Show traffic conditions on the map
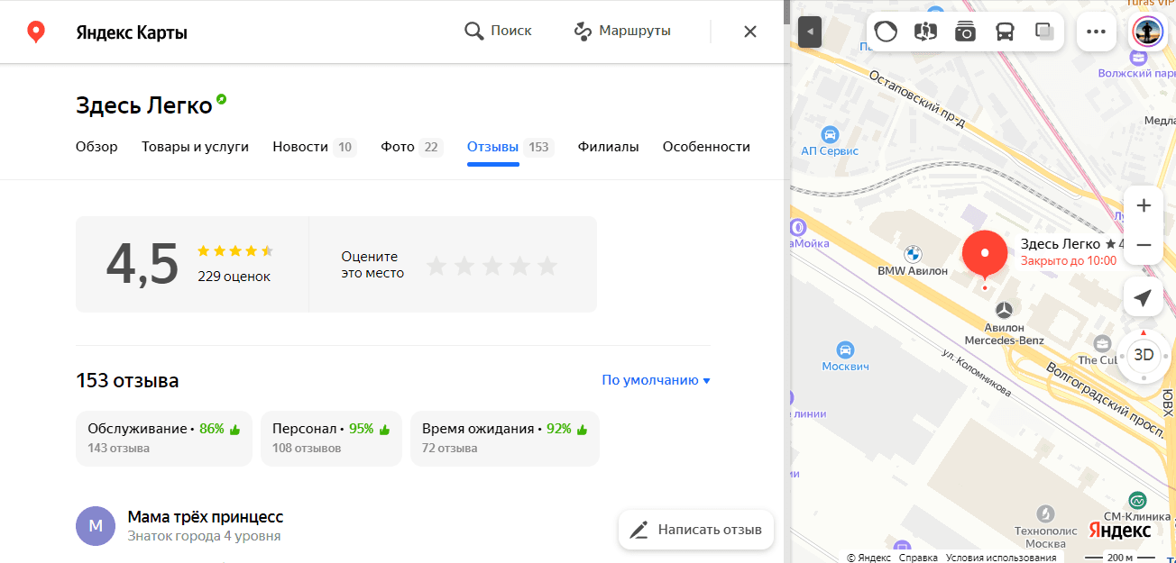This screenshot has width=1176, height=563. 886,31
